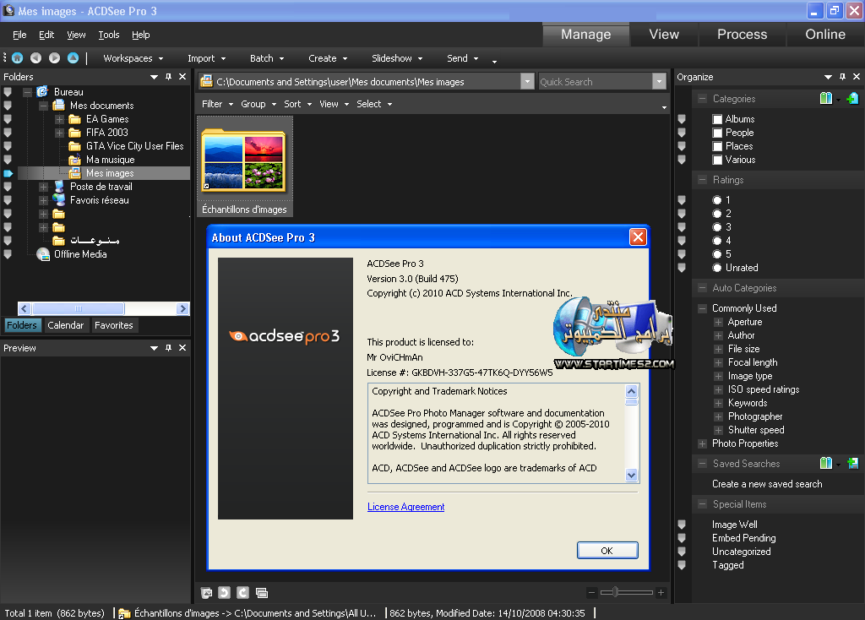Expand Photo Properties
Image resolution: width=865 pixels, height=620 pixels.
(x=702, y=443)
